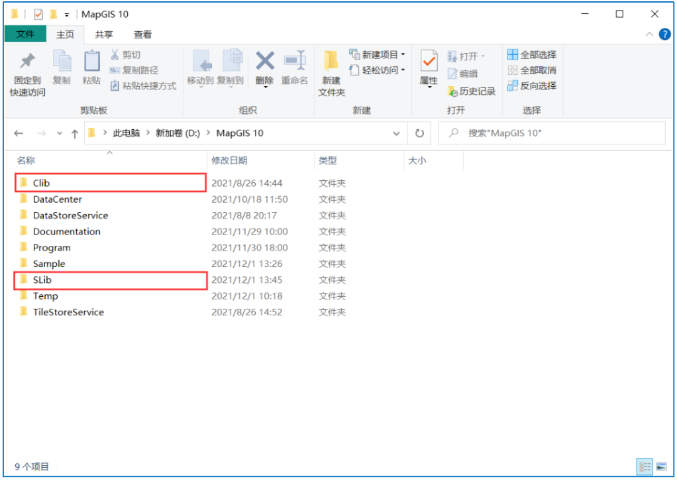Image resolution: width=677 pixels, height=481 pixels.
Task: Open the Customize Quick Access Toolbar dropdown
Action: tap(66, 15)
